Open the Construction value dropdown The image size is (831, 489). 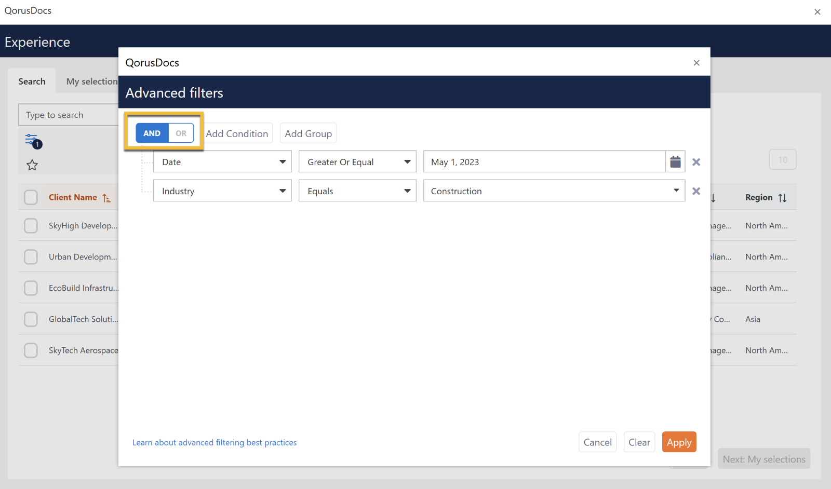pyautogui.click(x=554, y=191)
